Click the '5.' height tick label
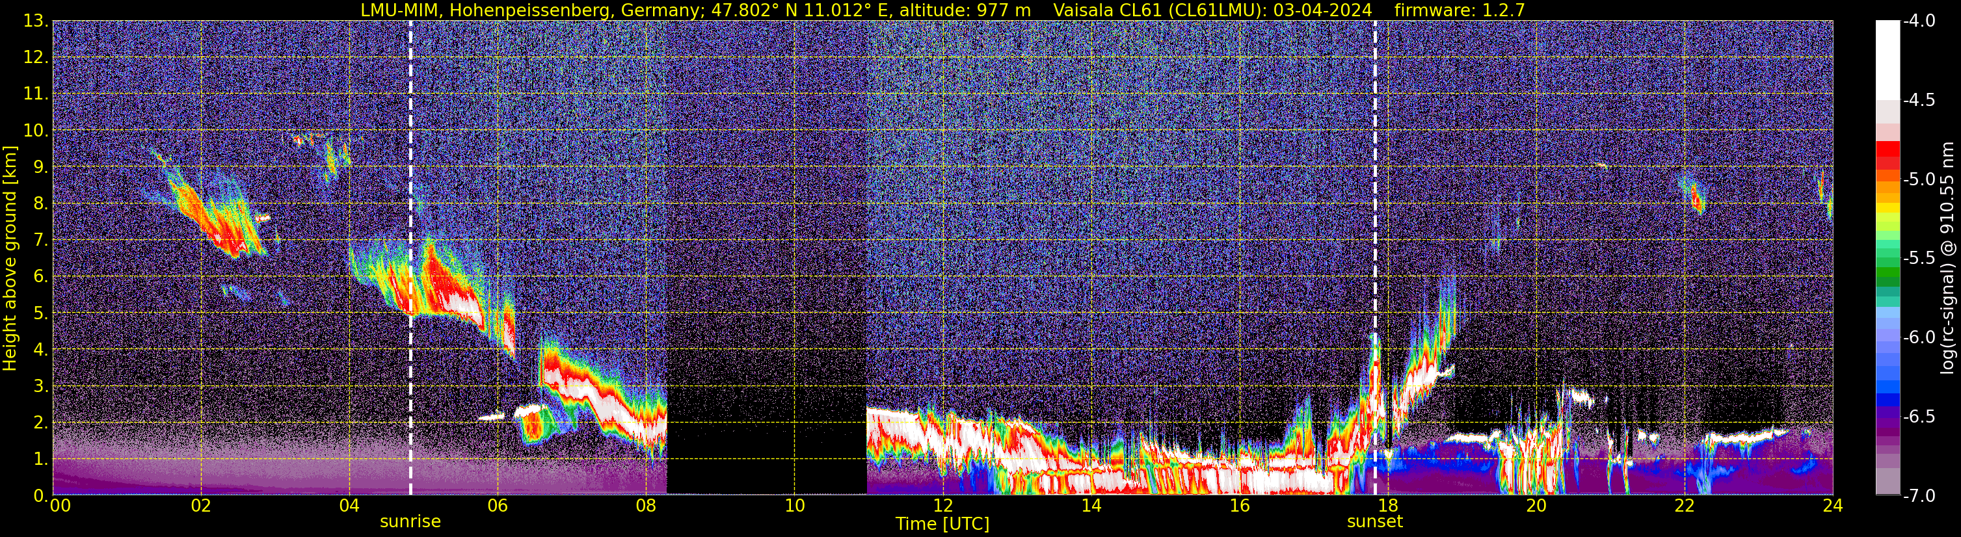Image resolution: width=1961 pixels, height=537 pixels. (x=40, y=313)
